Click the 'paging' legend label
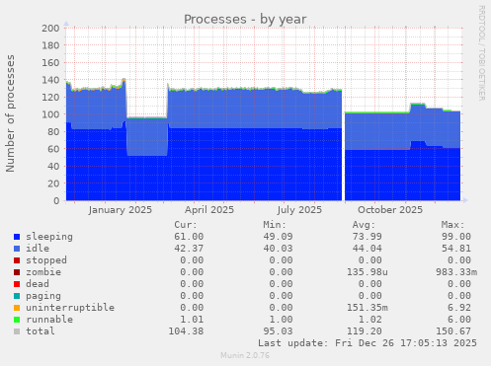This screenshot has width=491, height=366. pos(43,296)
